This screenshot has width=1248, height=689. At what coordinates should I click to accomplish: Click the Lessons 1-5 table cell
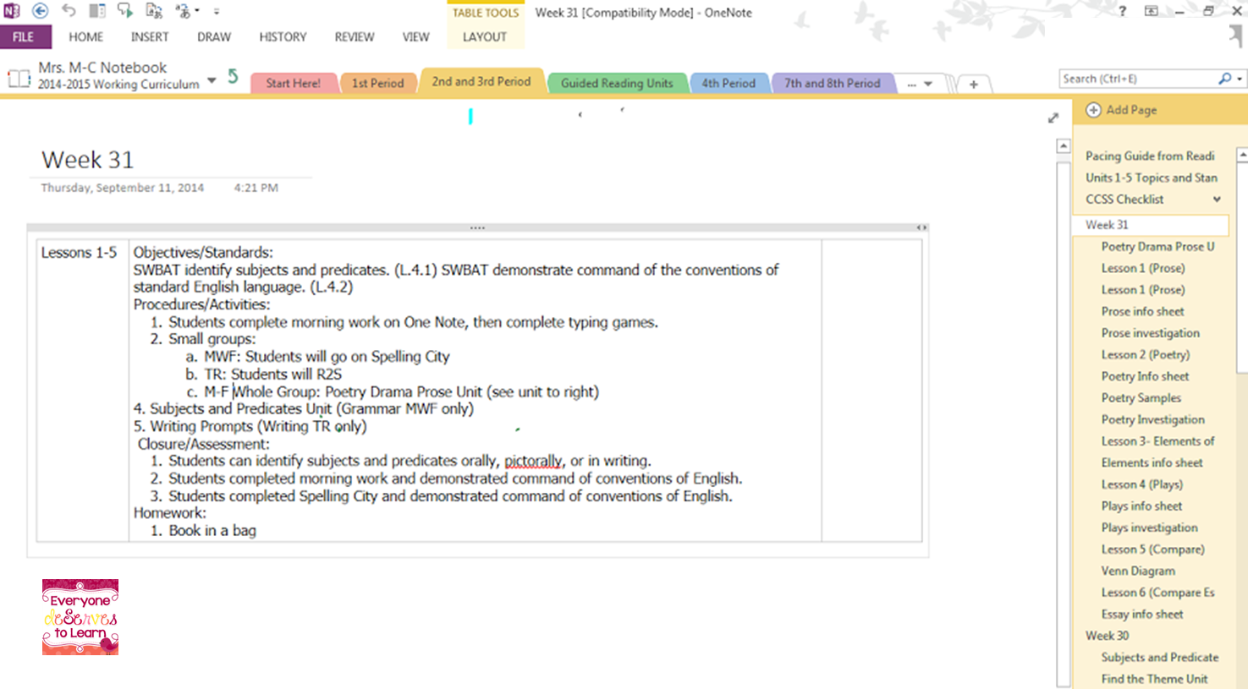coord(83,391)
